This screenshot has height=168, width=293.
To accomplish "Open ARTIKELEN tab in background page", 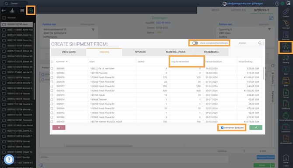I will click(238, 10).
